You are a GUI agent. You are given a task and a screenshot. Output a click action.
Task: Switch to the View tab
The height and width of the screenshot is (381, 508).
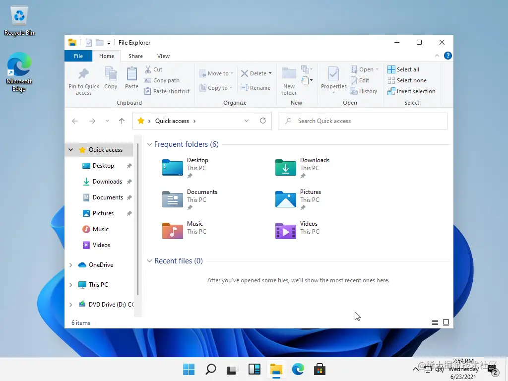(x=163, y=56)
